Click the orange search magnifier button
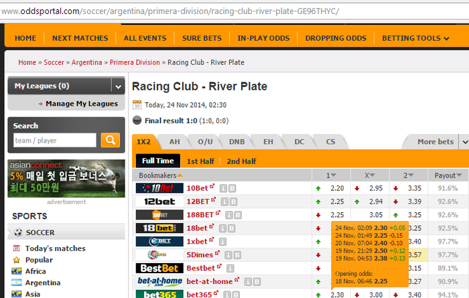Image resolution: width=469 pixels, height=298 pixels. coord(111,140)
